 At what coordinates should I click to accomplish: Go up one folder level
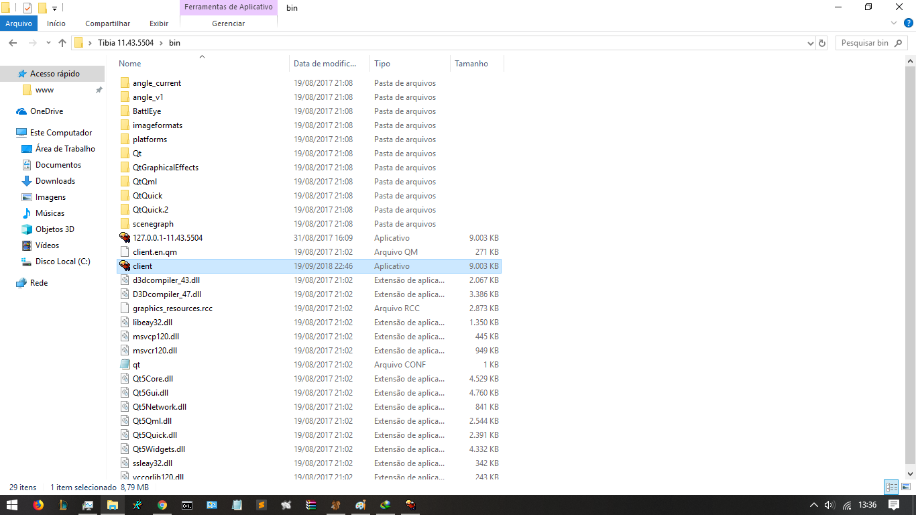tap(62, 43)
